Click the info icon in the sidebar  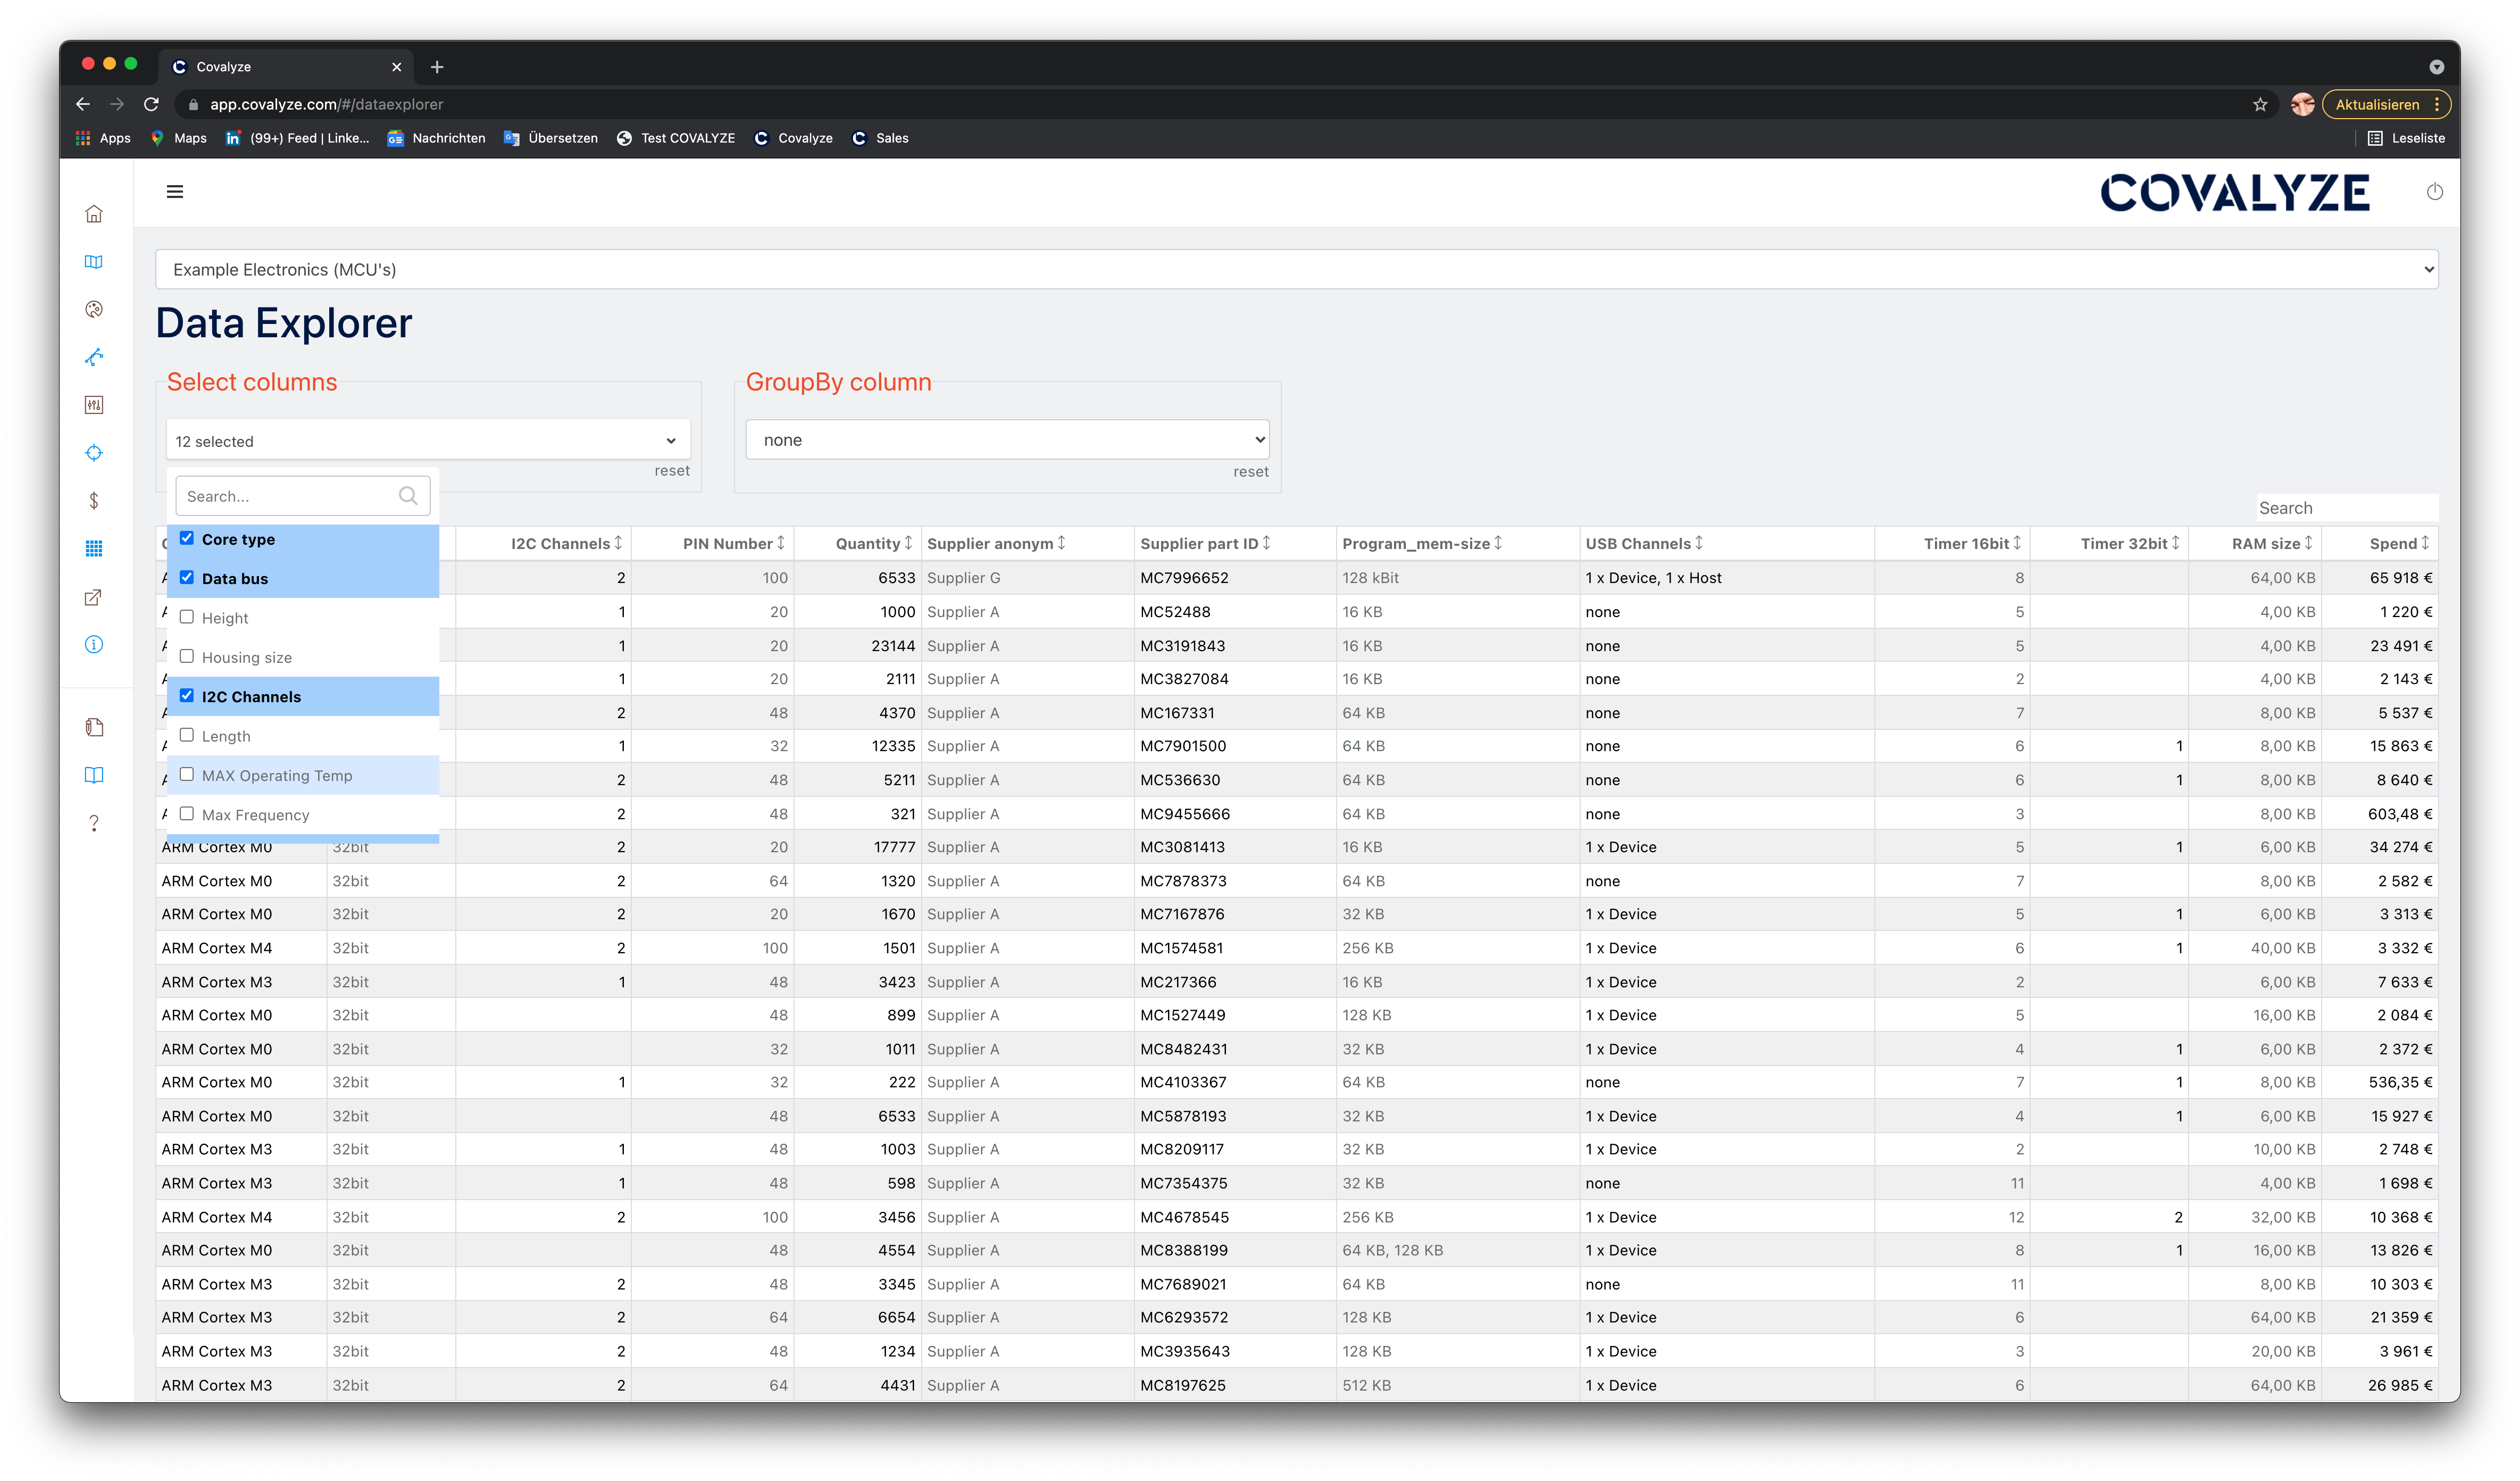[94, 644]
